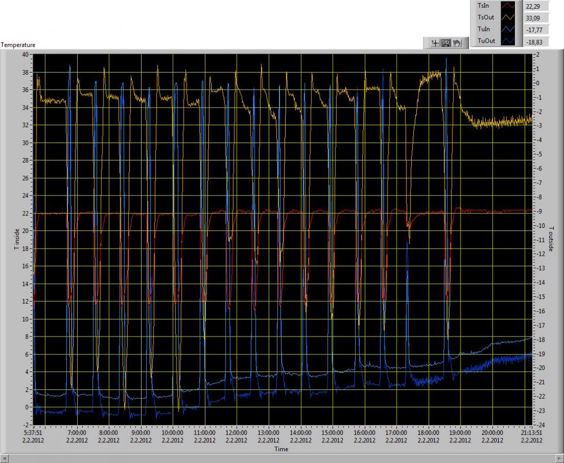Click the TsOut value field showing 33,09

pyautogui.click(x=536, y=18)
